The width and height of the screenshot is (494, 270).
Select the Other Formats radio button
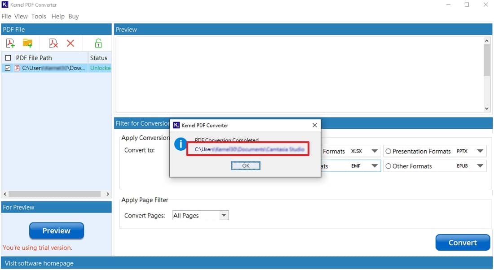pos(388,166)
